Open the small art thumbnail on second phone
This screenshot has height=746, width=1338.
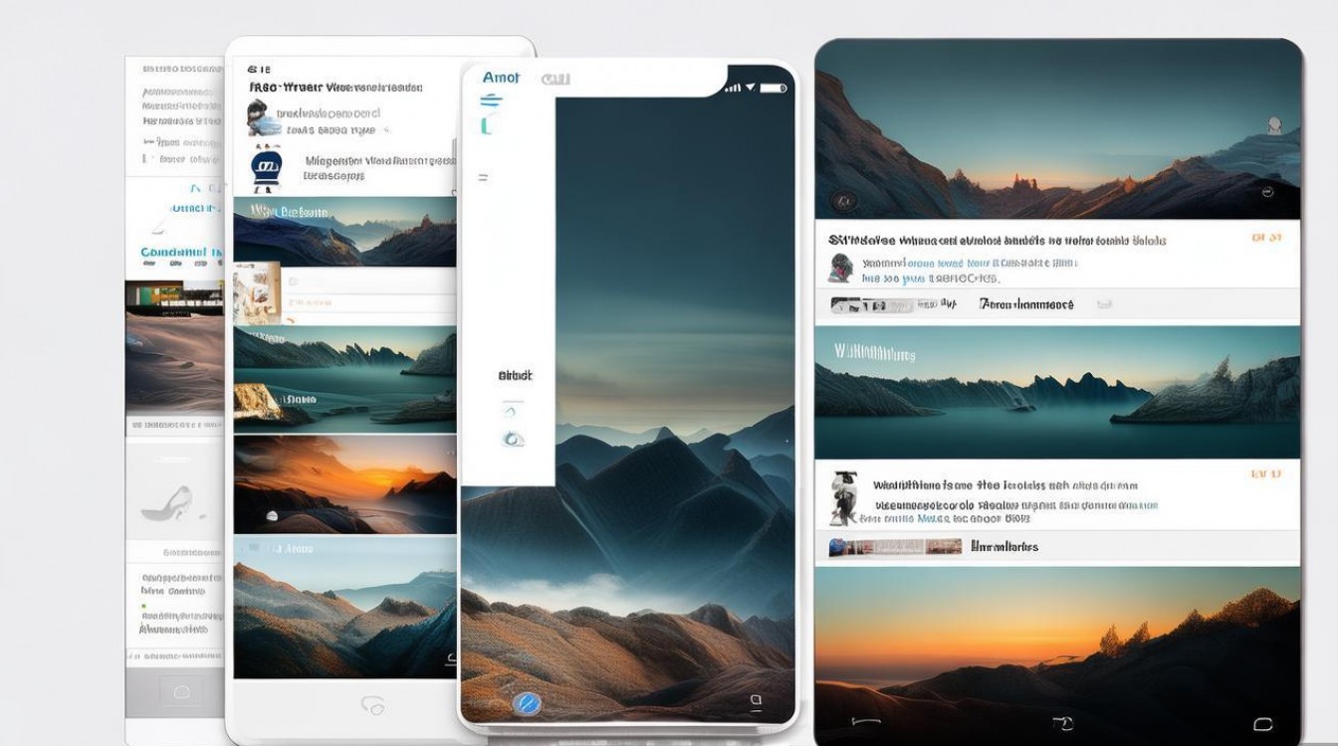point(256,295)
